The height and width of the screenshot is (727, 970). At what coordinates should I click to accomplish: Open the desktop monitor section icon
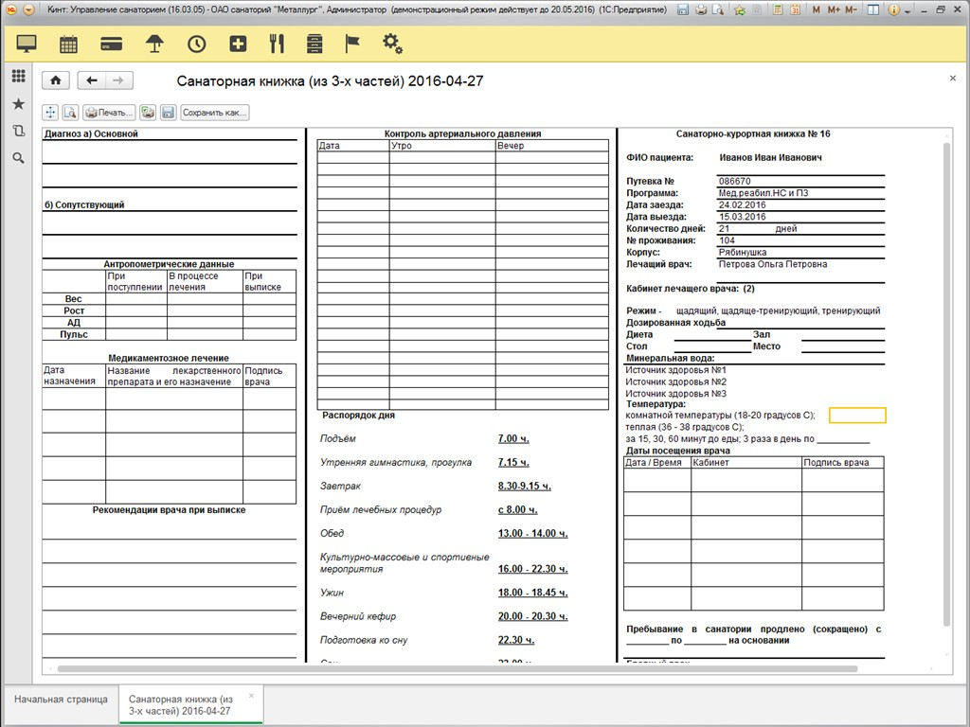tap(26, 44)
